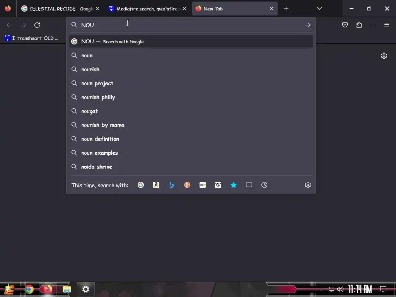
Task: Open Chrome from the taskbar
Action: point(29,289)
